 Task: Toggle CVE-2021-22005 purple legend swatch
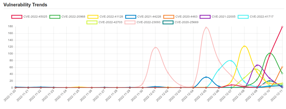[205, 17]
